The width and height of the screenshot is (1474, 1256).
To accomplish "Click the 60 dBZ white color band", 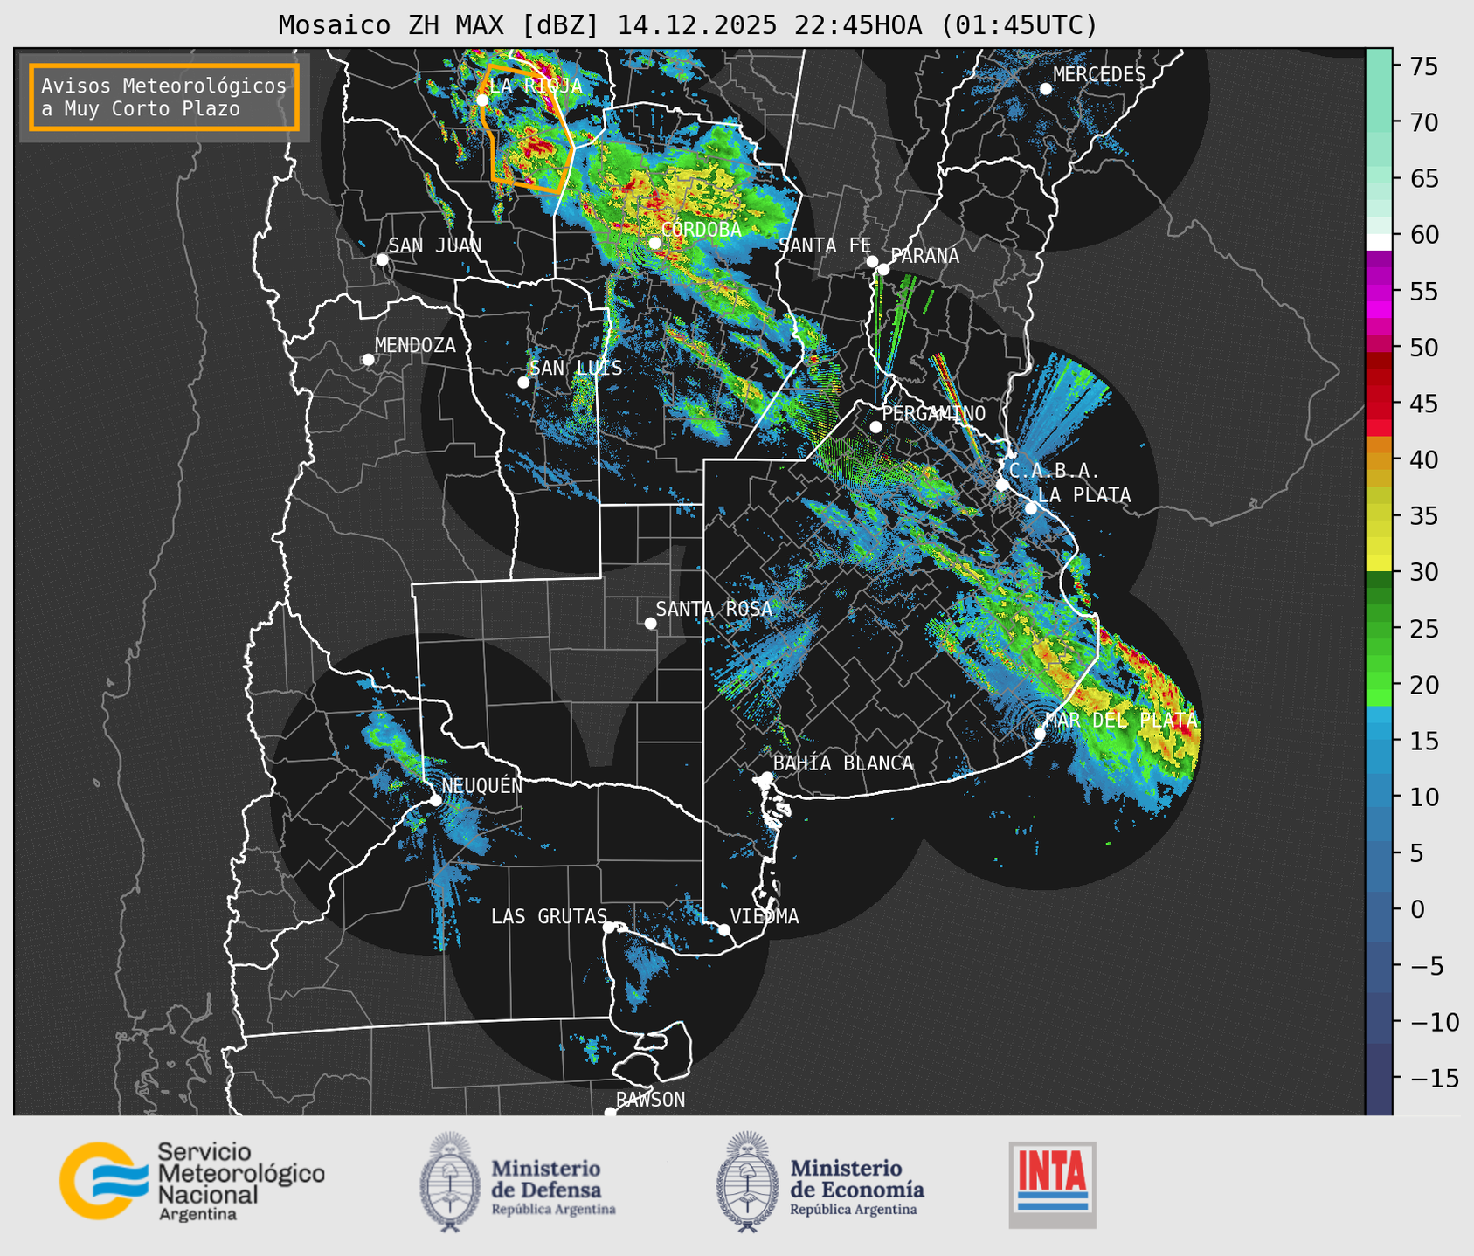I will [1379, 241].
